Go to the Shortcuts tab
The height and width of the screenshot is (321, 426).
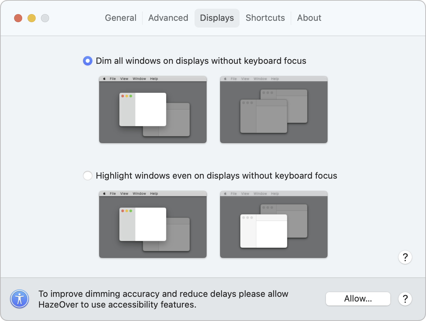[x=265, y=18]
